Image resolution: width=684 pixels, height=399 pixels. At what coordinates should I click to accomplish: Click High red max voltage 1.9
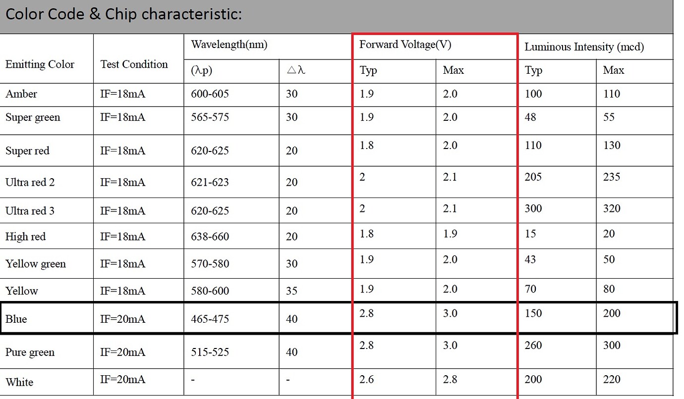tap(450, 233)
